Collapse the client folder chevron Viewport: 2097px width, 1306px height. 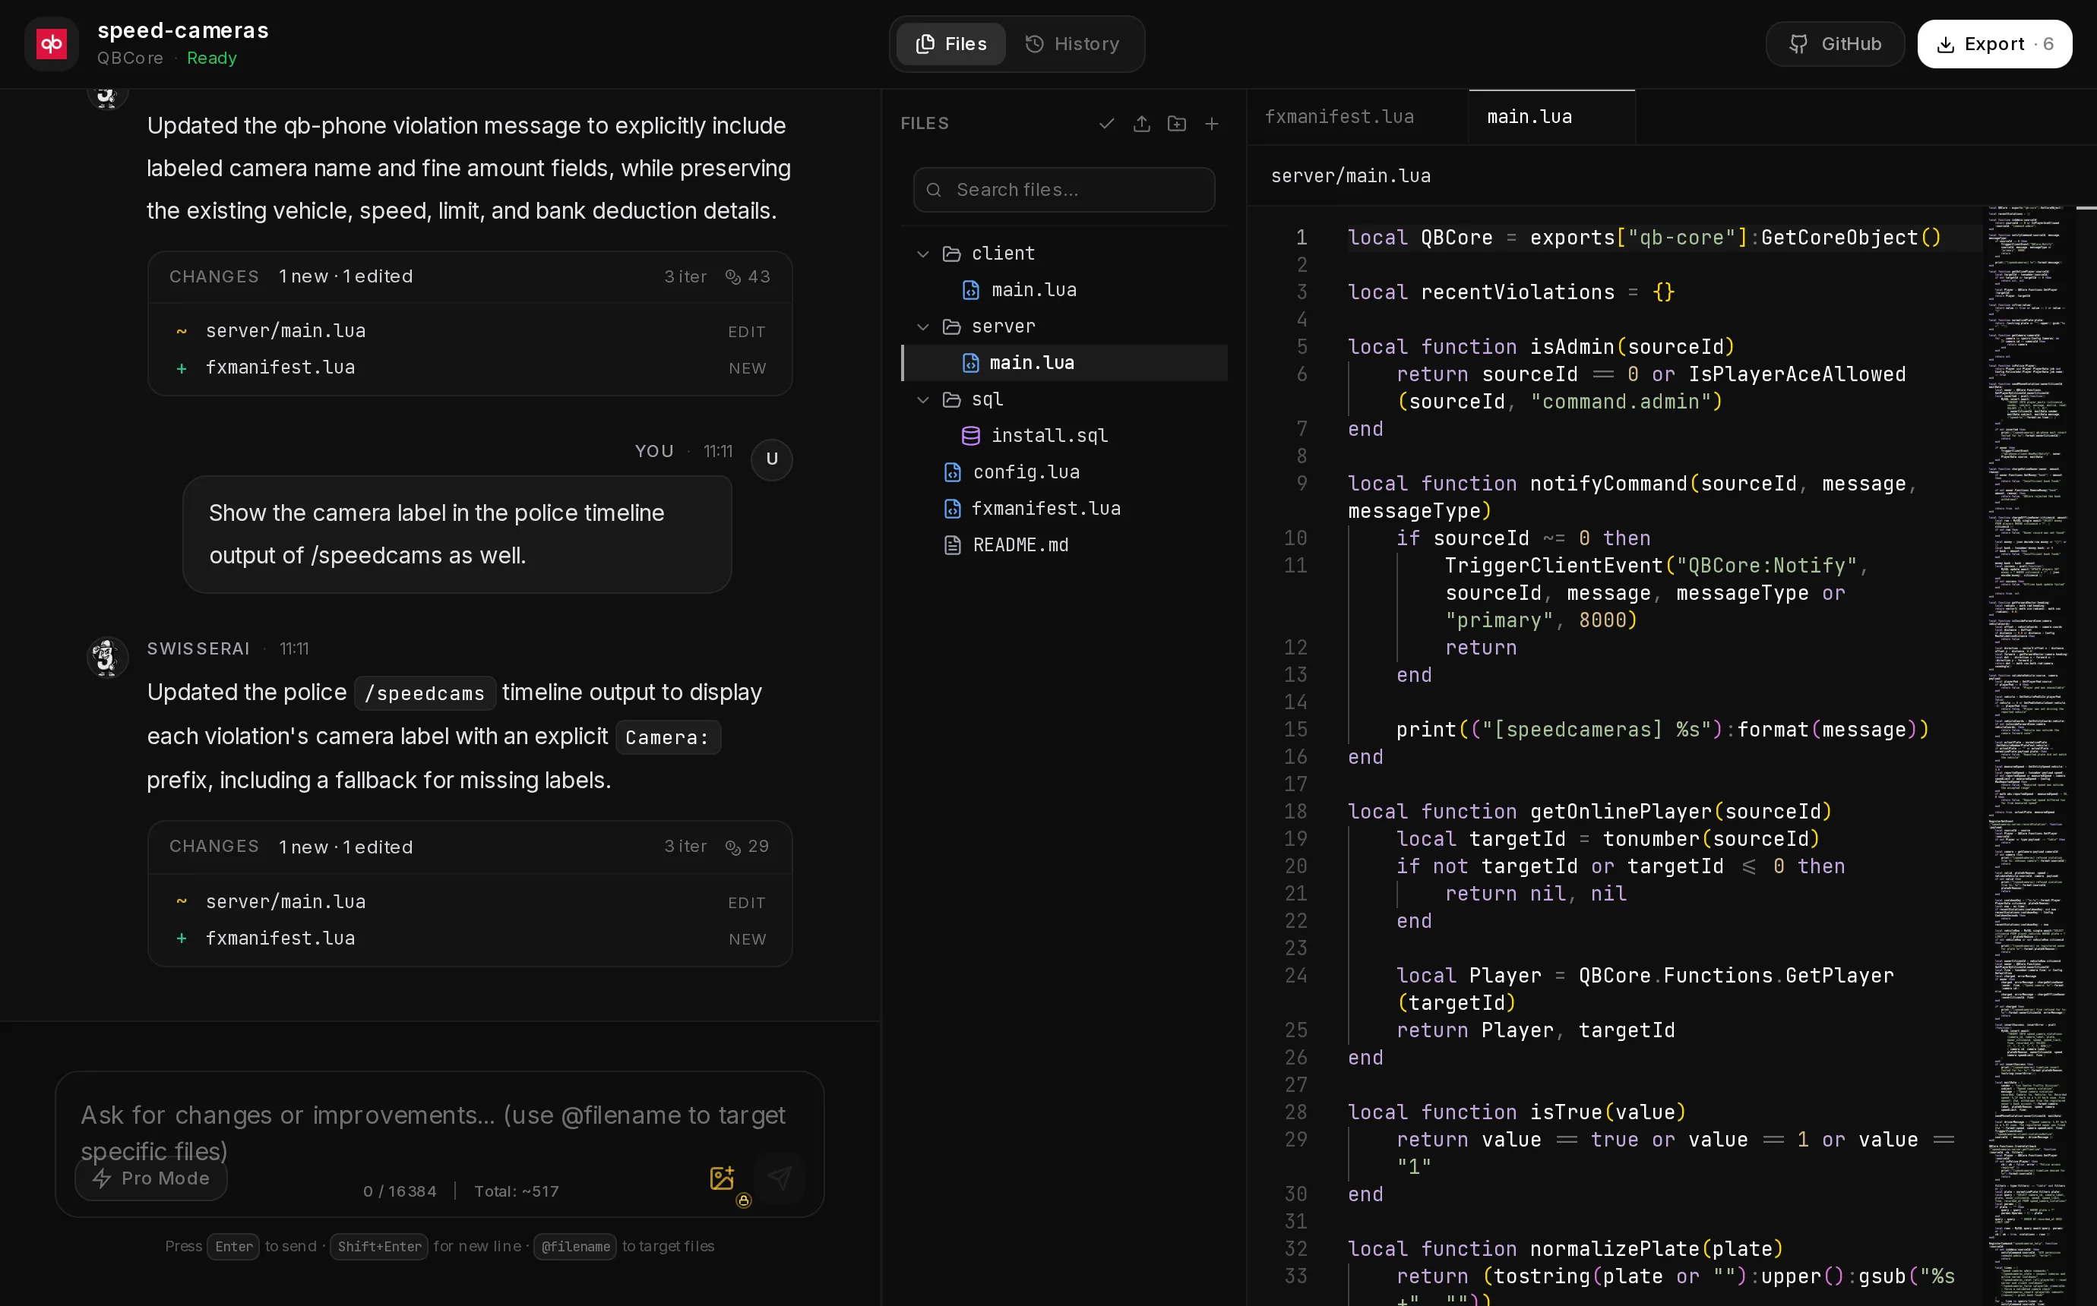923,253
